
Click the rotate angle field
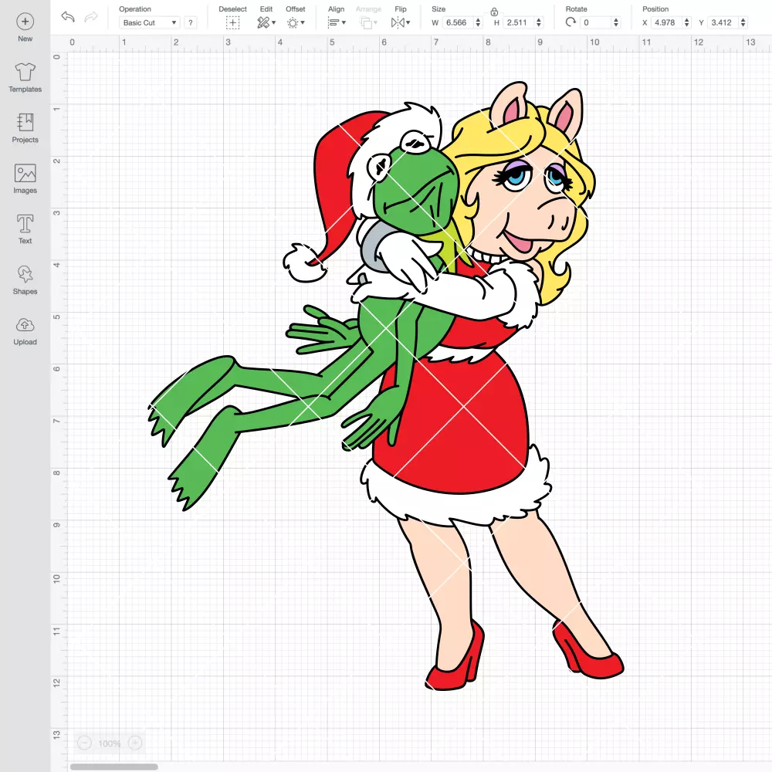[596, 22]
